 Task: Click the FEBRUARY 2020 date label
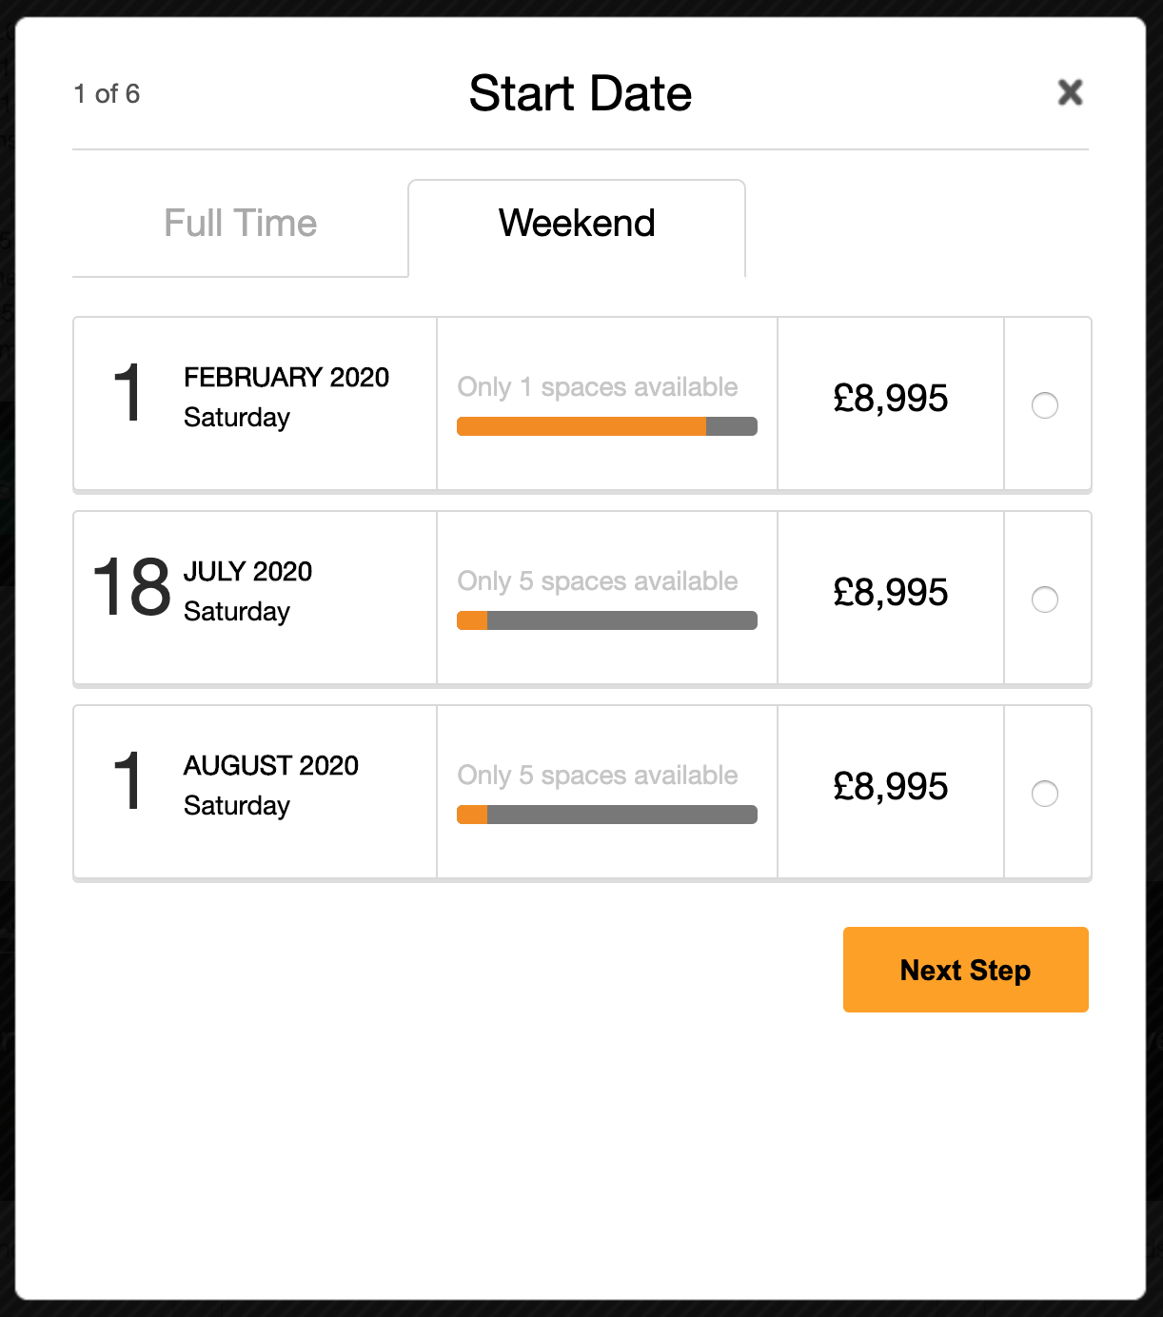286,378
